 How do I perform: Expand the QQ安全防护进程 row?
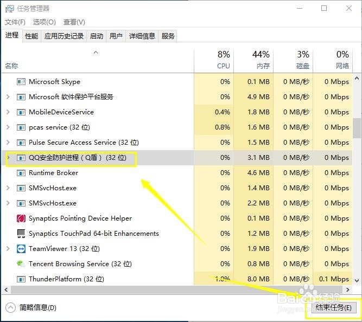pyautogui.click(x=8, y=158)
